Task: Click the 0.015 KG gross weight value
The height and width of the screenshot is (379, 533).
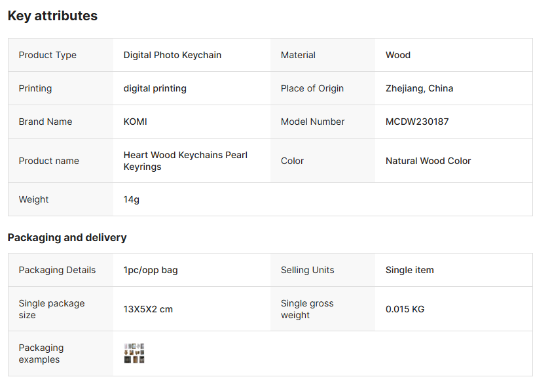Action: click(x=405, y=310)
